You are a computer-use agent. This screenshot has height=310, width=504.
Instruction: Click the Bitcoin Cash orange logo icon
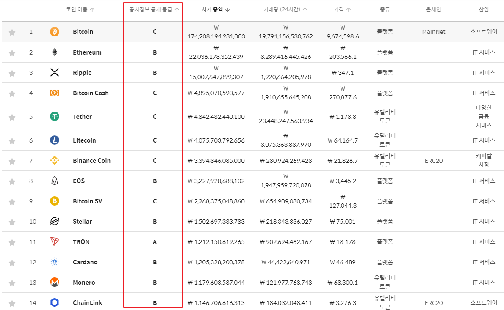pyautogui.click(x=55, y=93)
